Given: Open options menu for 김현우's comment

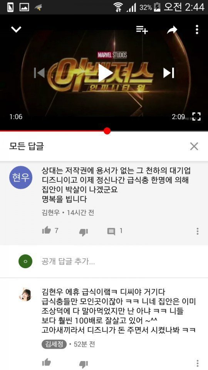Looking at the screenshot, I should (x=197, y=231).
